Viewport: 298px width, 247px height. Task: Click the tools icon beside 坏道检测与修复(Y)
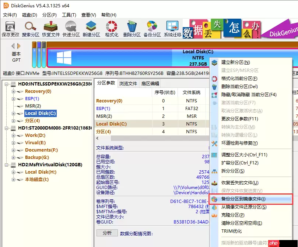click(x=214, y=144)
